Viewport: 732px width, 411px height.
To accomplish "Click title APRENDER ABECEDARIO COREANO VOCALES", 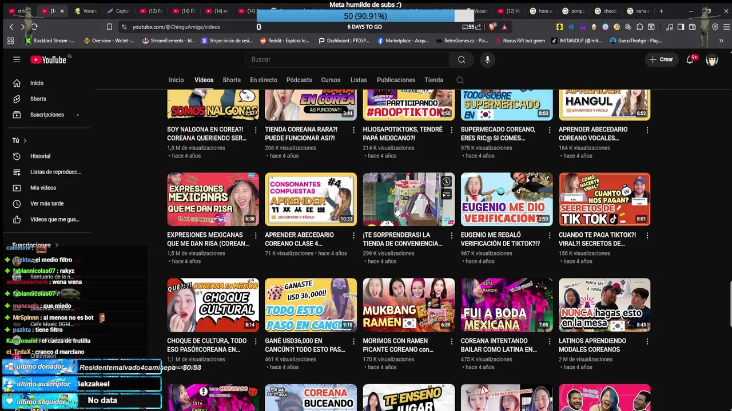I will click(x=593, y=134).
